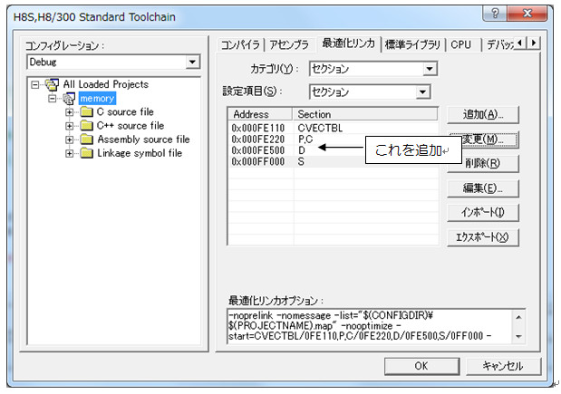
Task: Open the コンフィグレーション Debug dropdown
Action: coord(191,62)
